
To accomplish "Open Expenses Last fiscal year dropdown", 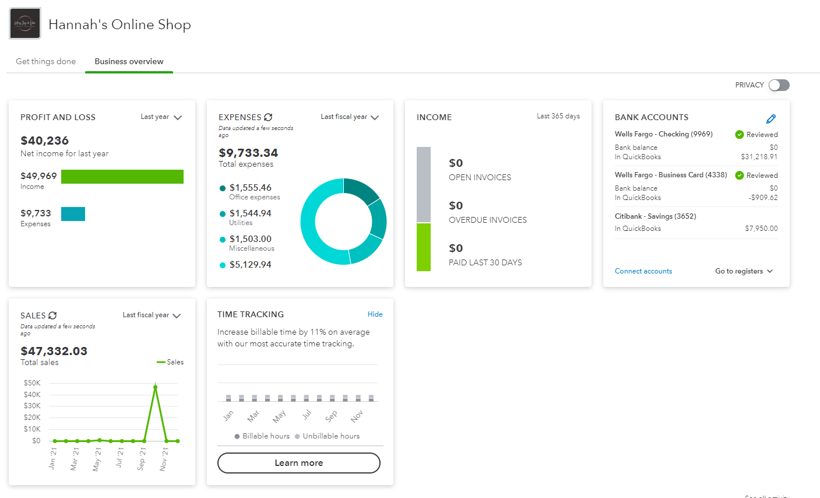I will [350, 117].
